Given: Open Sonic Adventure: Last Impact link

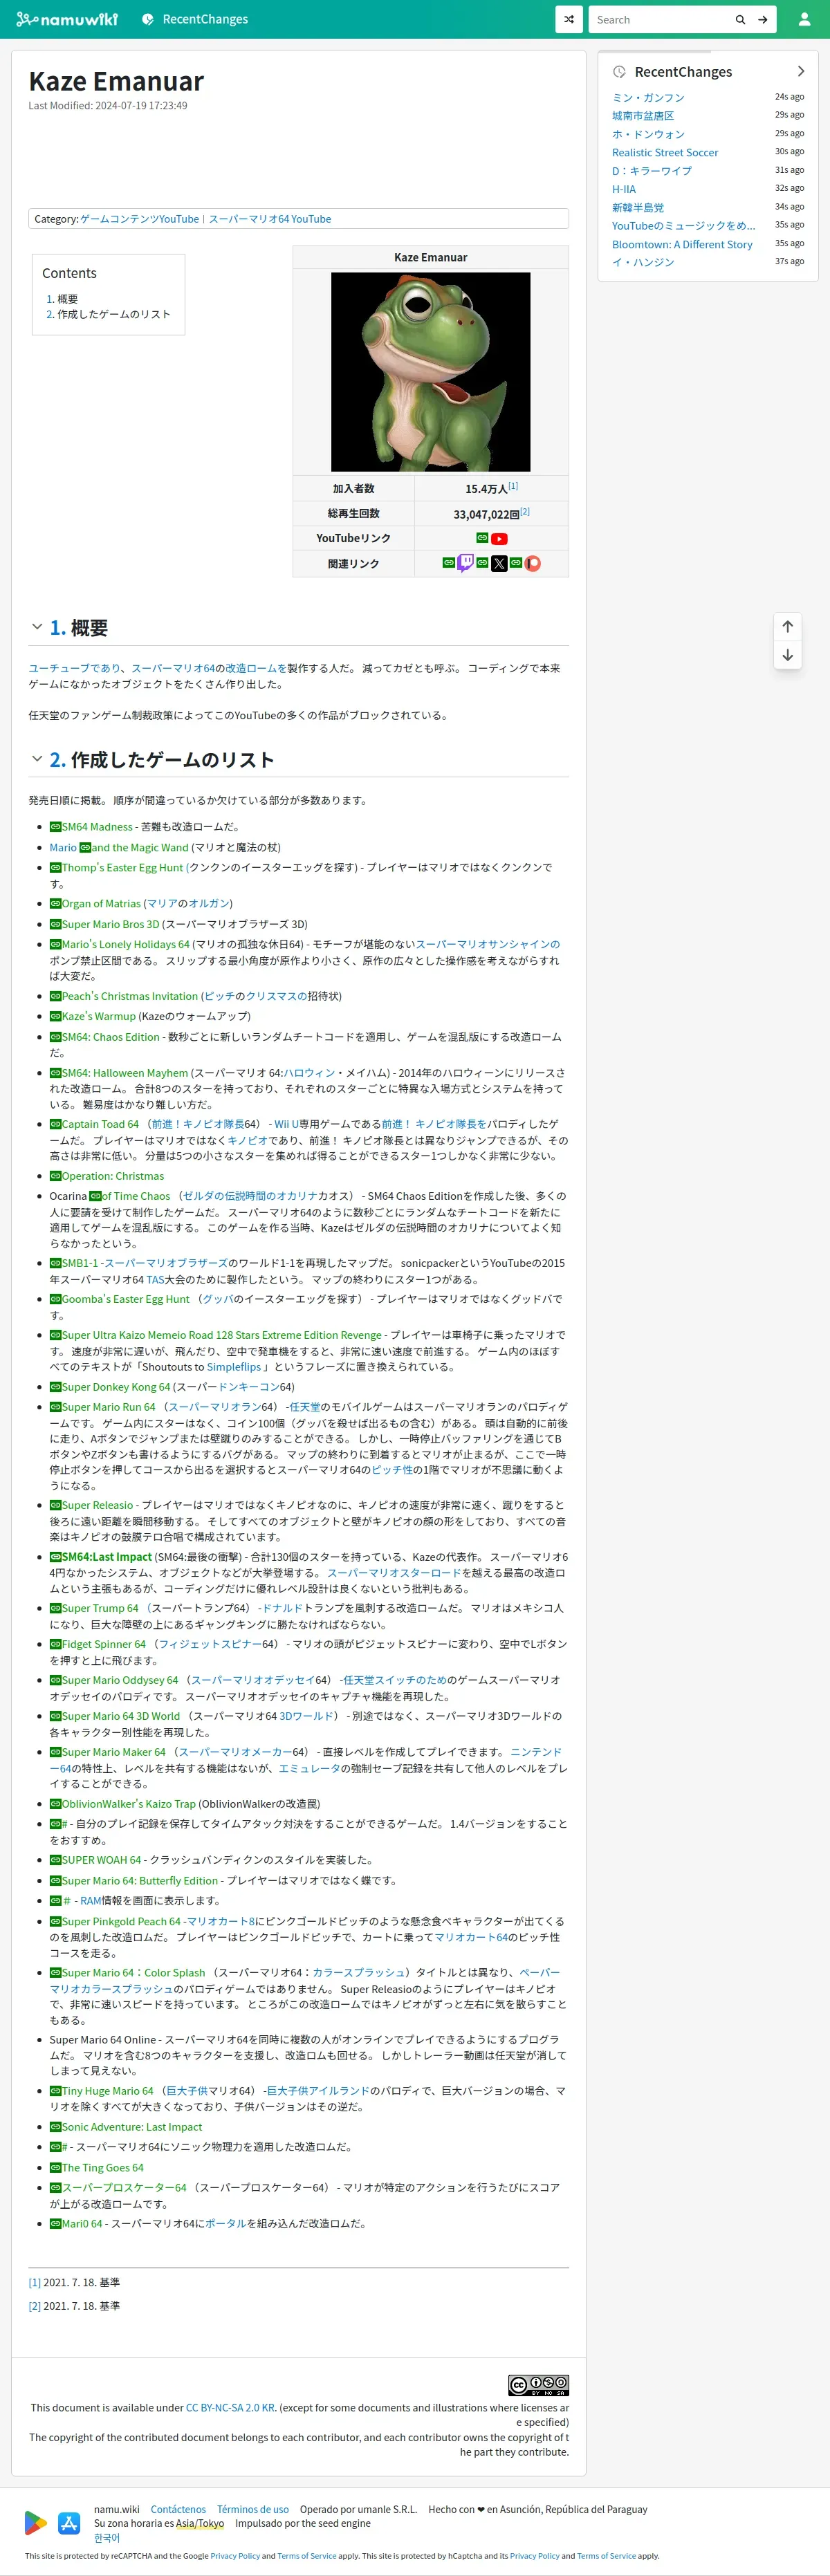Looking at the screenshot, I should [x=126, y=2127].
